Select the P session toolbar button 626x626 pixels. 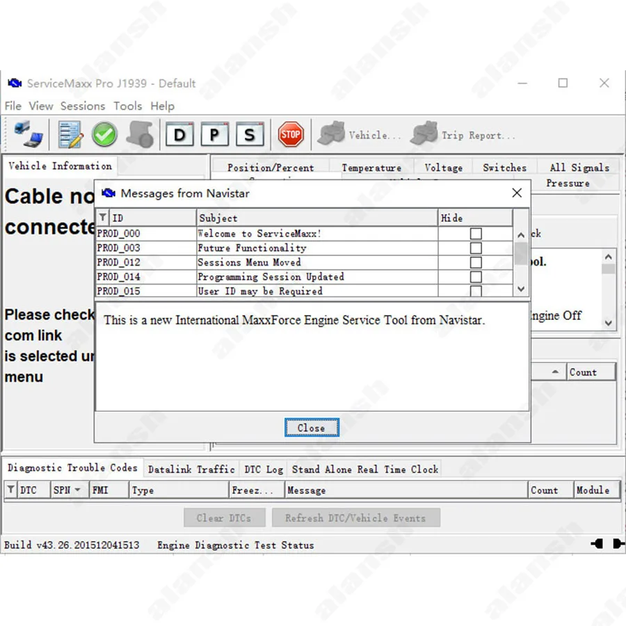[214, 134]
